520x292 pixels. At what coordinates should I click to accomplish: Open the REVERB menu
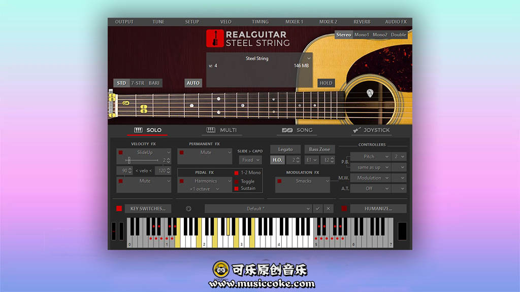point(362,22)
